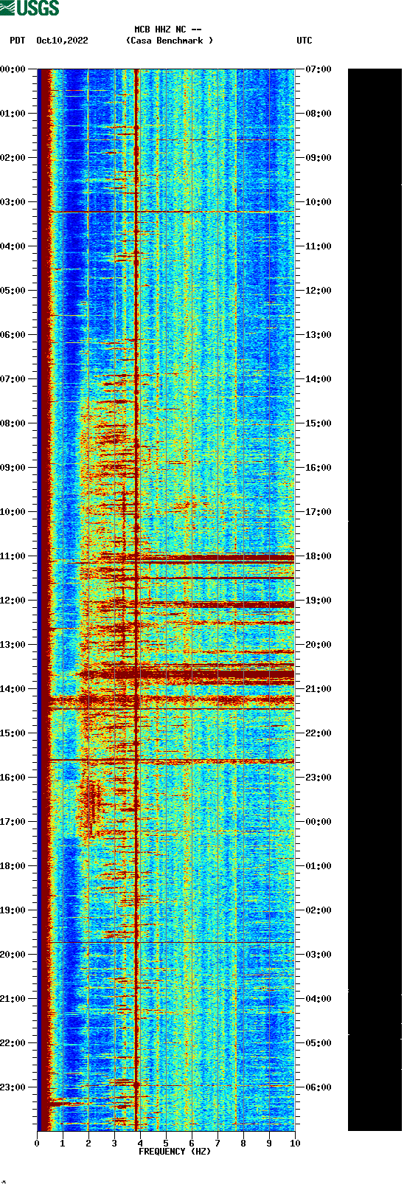Click the PDT axis '14:00' label

(x=13, y=689)
